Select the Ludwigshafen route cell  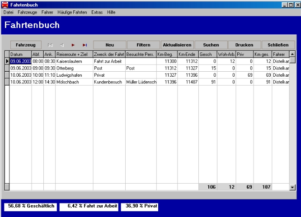click(74, 75)
